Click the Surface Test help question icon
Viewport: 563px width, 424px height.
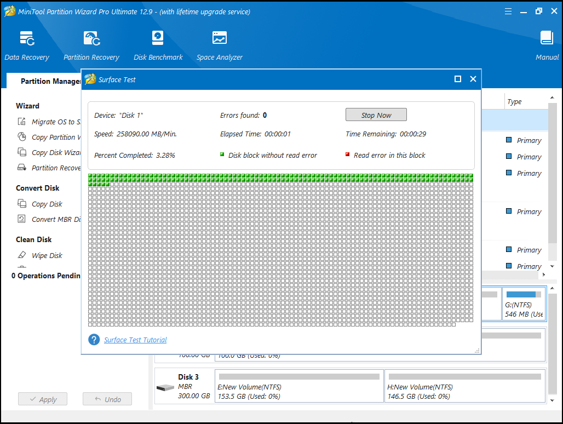(94, 340)
